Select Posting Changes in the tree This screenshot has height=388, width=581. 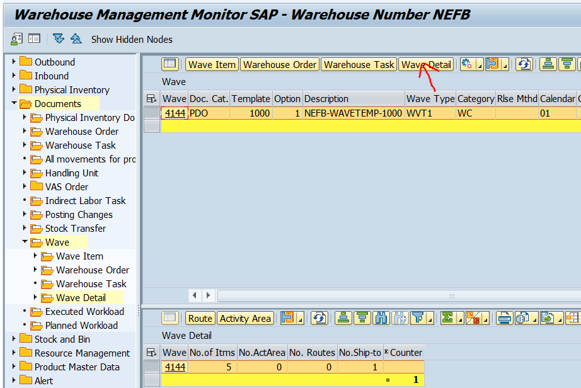[x=79, y=215]
